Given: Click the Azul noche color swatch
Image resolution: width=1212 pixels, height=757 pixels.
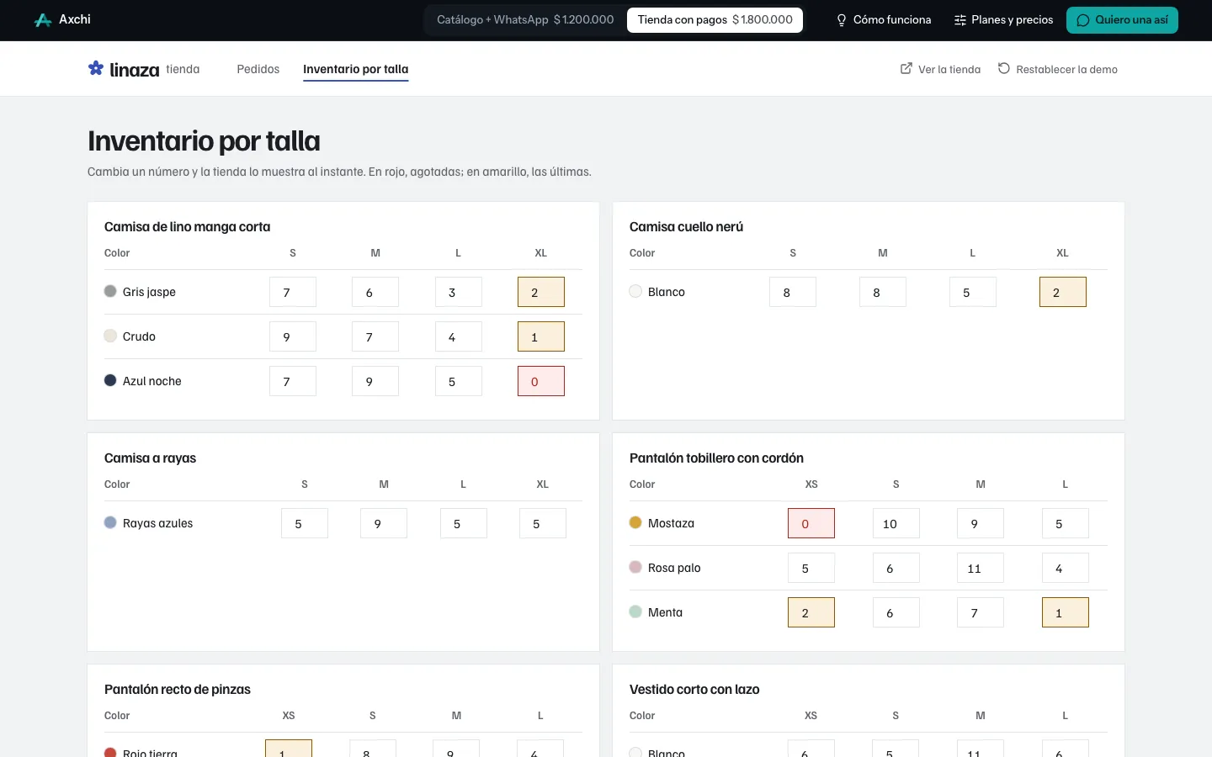Looking at the screenshot, I should tap(110, 380).
